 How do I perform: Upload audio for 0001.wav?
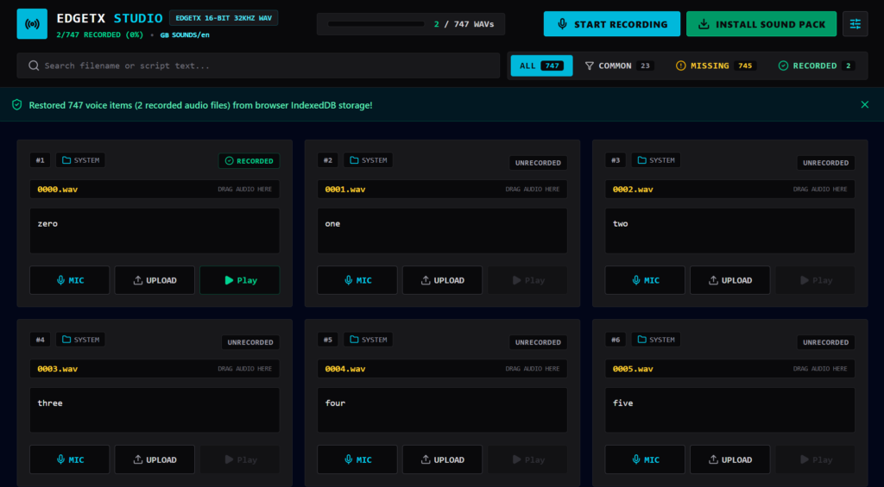(x=442, y=280)
